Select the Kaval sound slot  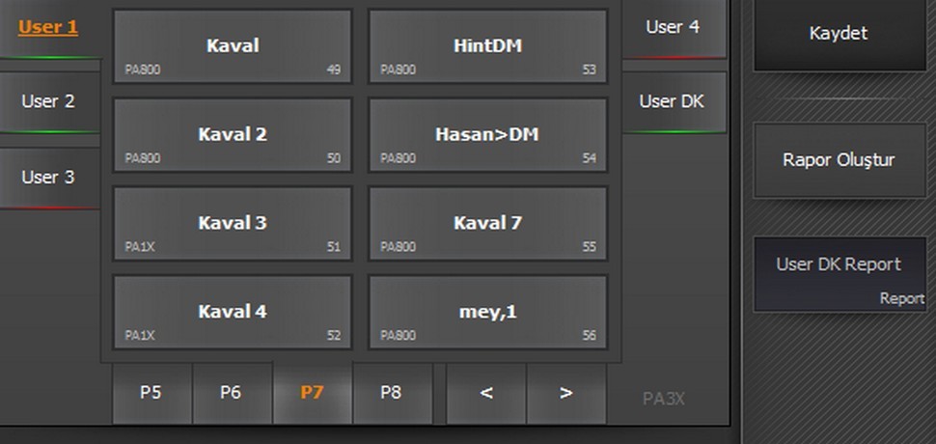point(233,46)
